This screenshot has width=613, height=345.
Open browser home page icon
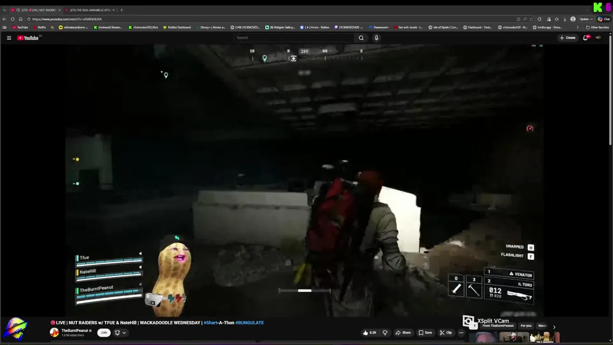pyautogui.click(x=20, y=19)
